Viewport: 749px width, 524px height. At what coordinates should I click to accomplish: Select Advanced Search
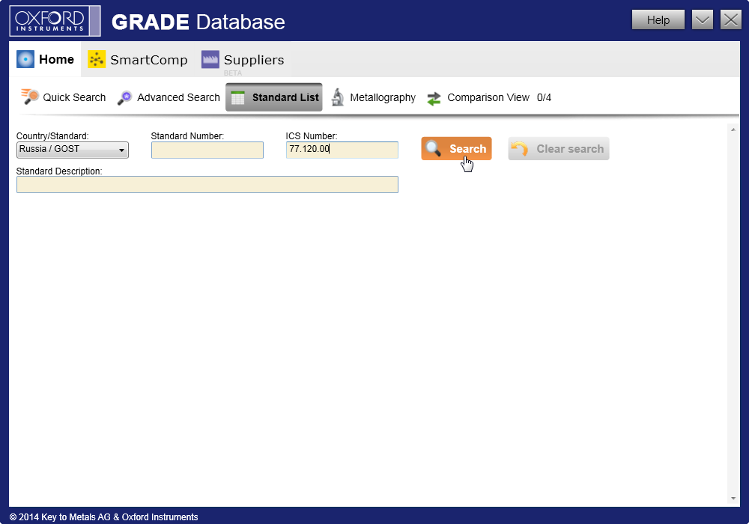[x=169, y=97]
